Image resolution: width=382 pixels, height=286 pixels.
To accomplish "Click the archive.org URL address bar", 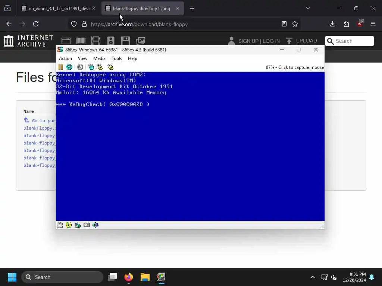I will (x=184, y=24).
